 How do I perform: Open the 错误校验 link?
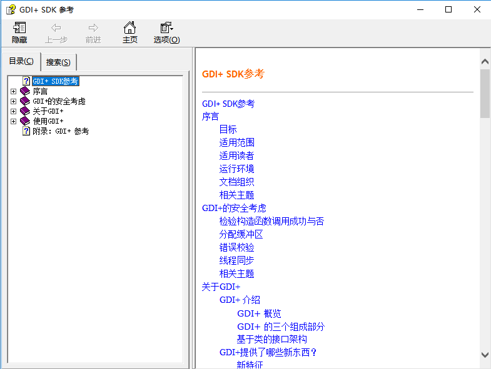pos(236,248)
